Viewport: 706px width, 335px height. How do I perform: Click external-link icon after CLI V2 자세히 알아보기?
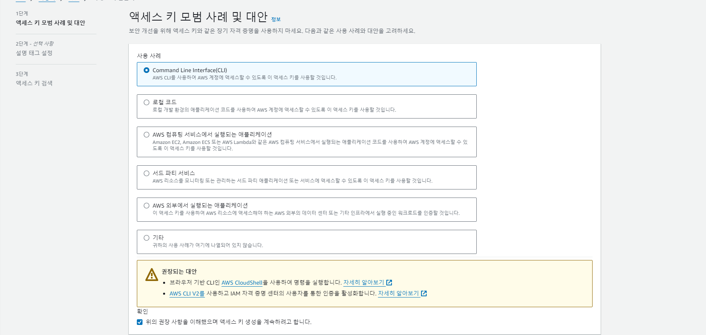[424, 293]
